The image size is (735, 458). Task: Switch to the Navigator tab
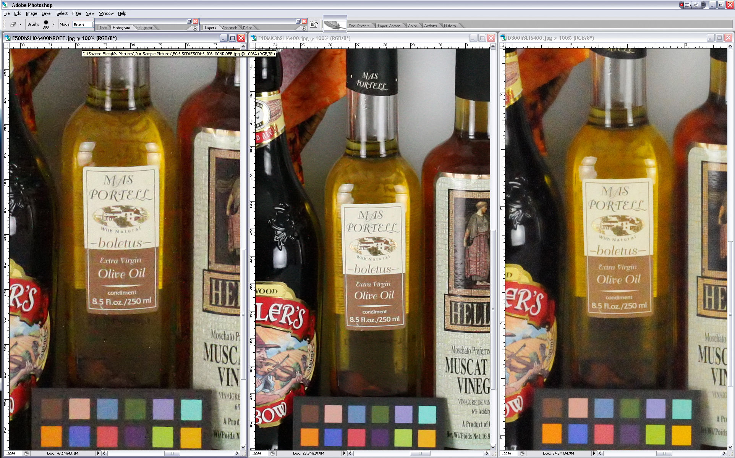144,27
